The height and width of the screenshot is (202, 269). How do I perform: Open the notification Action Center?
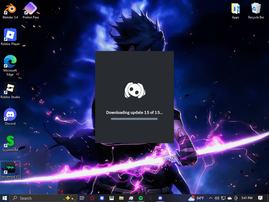point(260,198)
